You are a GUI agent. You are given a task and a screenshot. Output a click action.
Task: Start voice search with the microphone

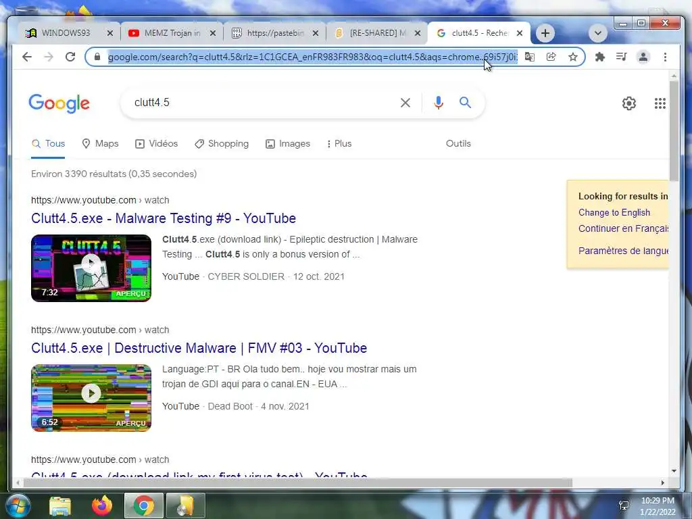[x=438, y=103]
